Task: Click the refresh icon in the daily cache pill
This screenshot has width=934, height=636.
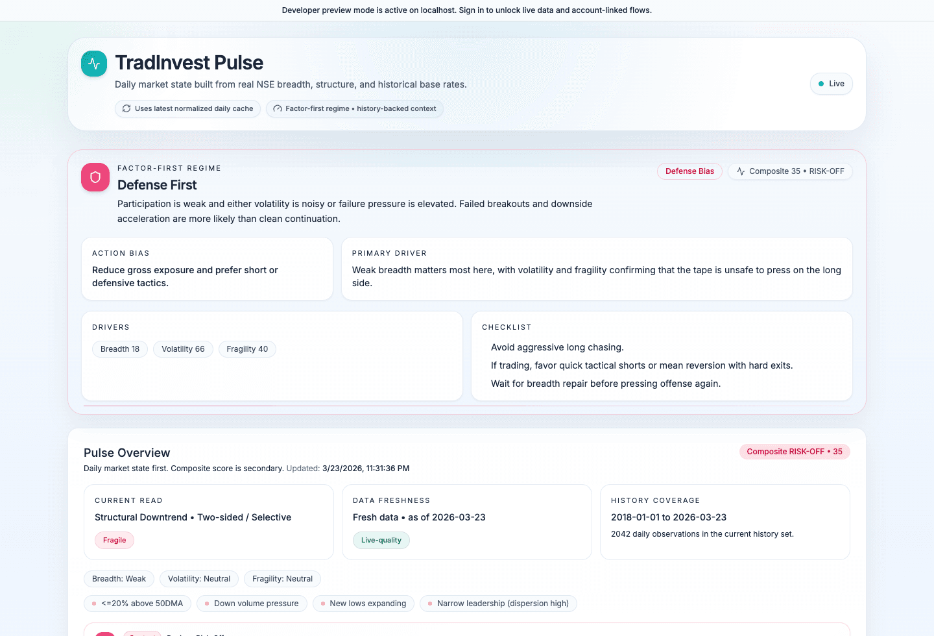Action: pyautogui.click(x=126, y=108)
